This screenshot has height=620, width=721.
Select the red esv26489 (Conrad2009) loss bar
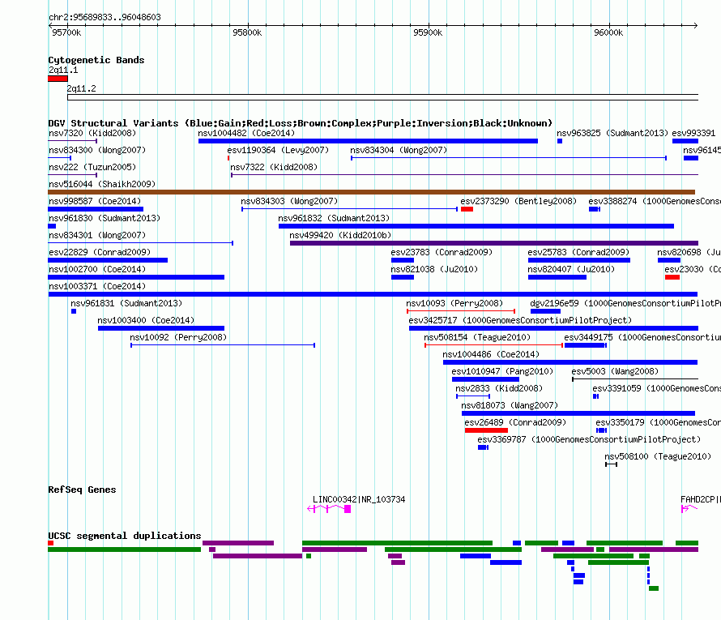click(x=486, y=430)
